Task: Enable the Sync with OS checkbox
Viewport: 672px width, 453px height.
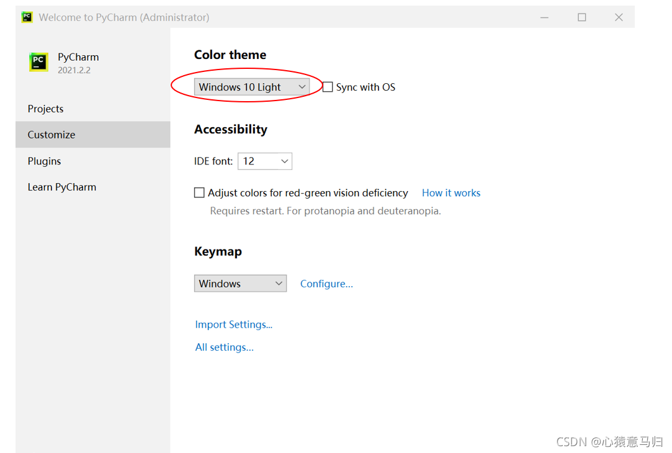Action: 328,87
